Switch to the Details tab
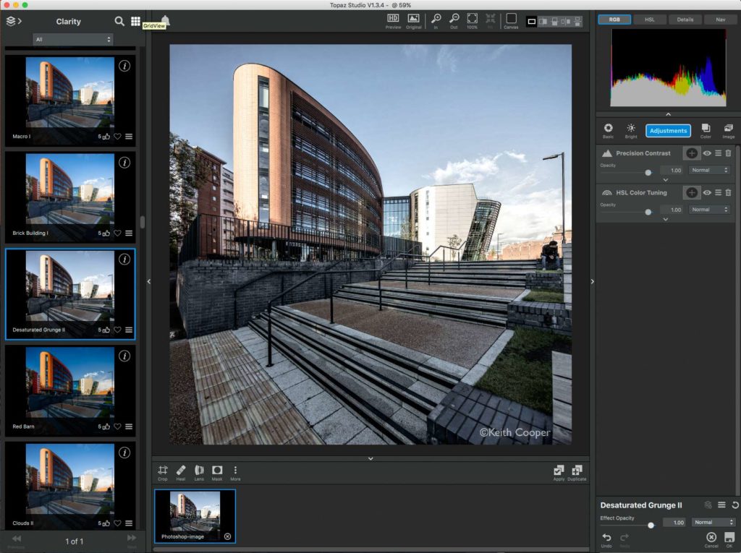The width and height of the screenshot is (741, 553). pyautogui.click(x=685, y=20)
